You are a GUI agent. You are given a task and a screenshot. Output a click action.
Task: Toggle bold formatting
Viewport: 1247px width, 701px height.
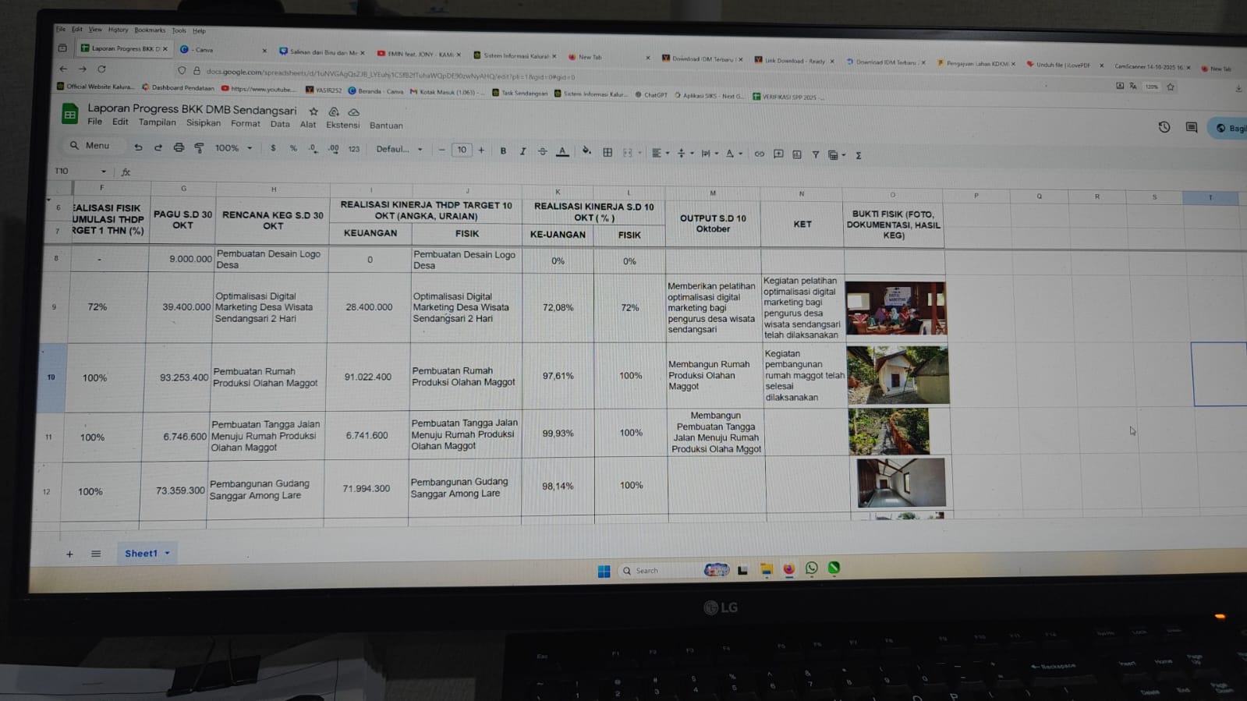pos(503,150)
